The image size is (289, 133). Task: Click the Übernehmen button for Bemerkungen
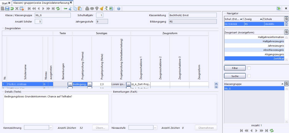click(x=206, y=128)
